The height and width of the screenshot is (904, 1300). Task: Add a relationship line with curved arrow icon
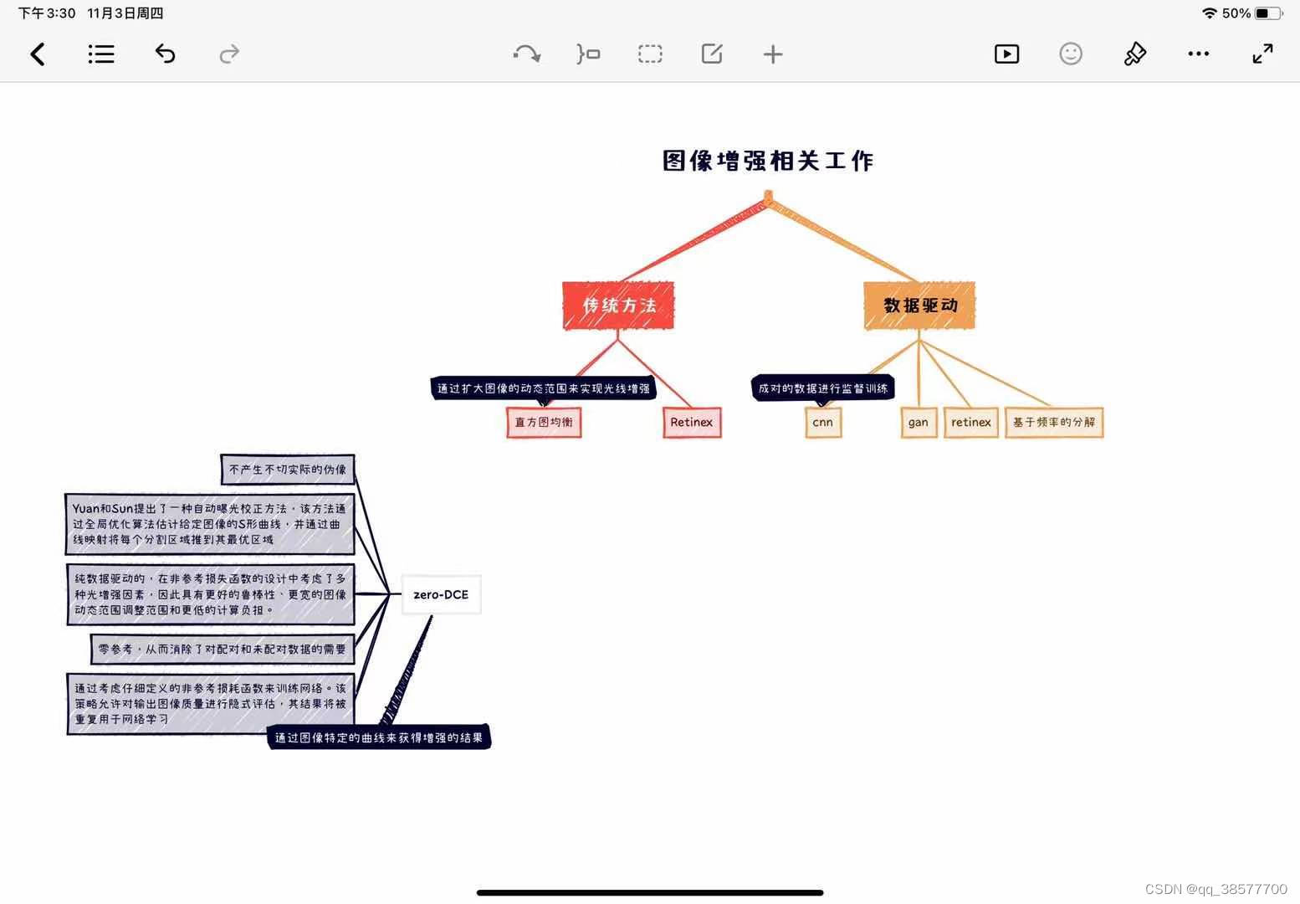[x=526, y=54]
